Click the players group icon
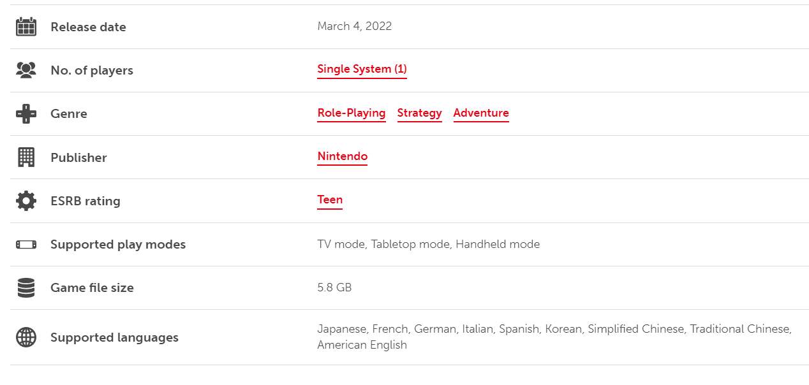This screenshot has width=809, height=385. tap(26, 70)
